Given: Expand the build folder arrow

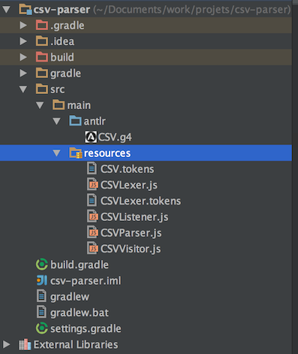Looking at the screenshot, I should coord(23,57).
